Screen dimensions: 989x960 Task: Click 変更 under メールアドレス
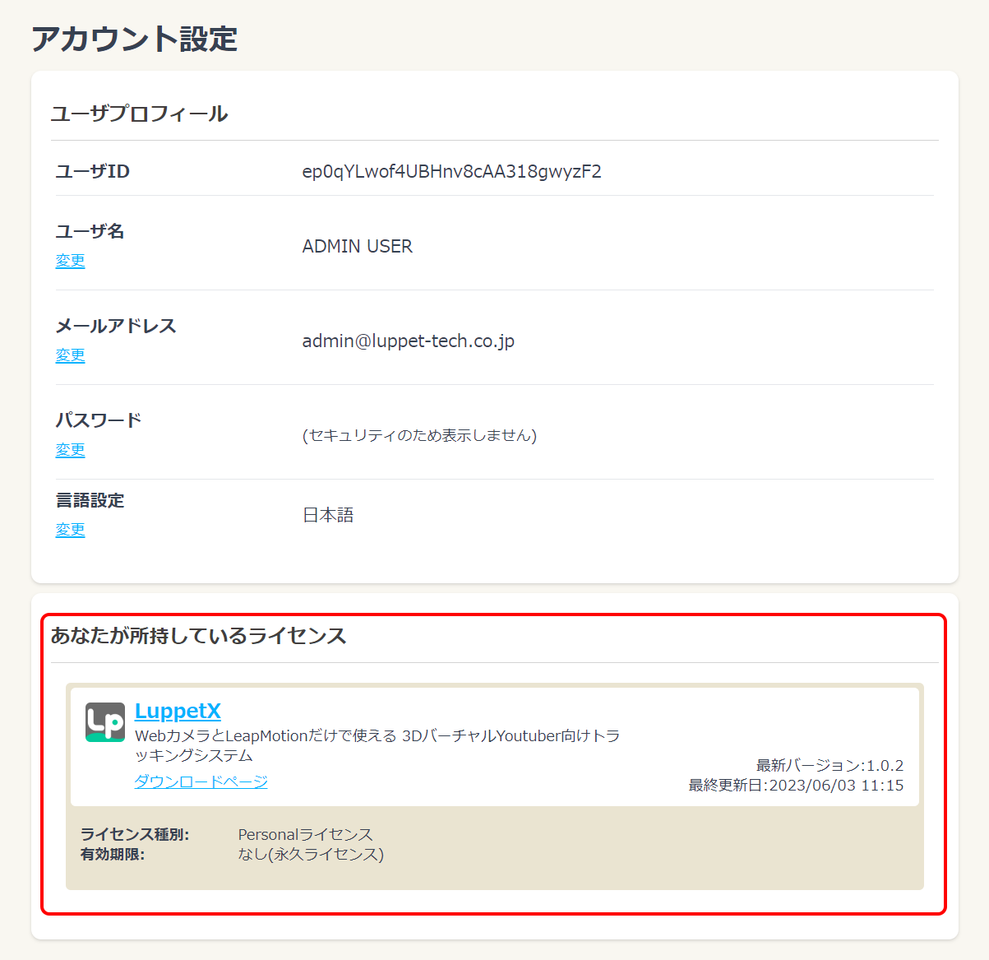click(x=70, y=355)
